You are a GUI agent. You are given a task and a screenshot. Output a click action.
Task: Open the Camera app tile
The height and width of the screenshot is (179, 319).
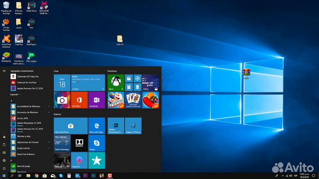[62, 100]
